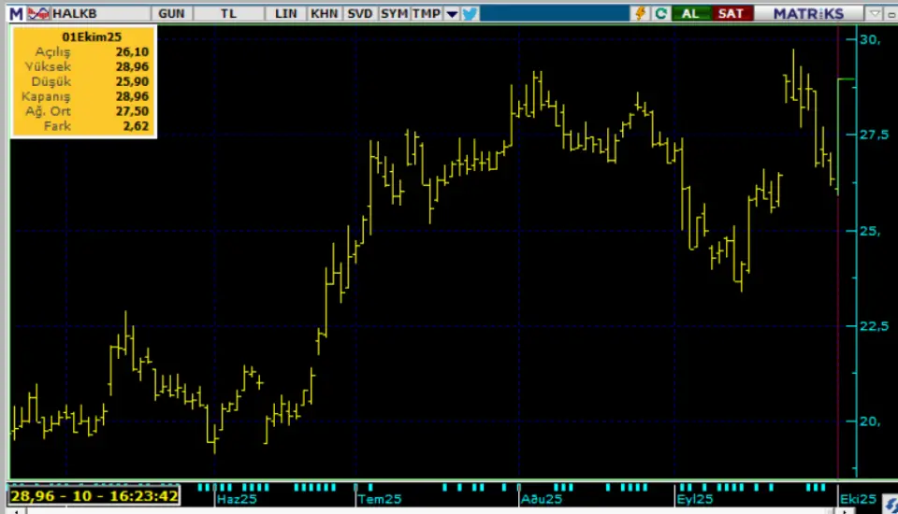Click the green refresh icon
The height and width of the screenshot is (514, 898).
[661, 13]
